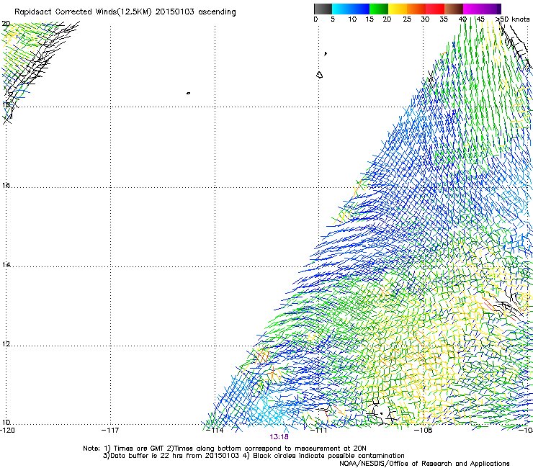Click latitude axis label '16'

(x=6, y=186)
